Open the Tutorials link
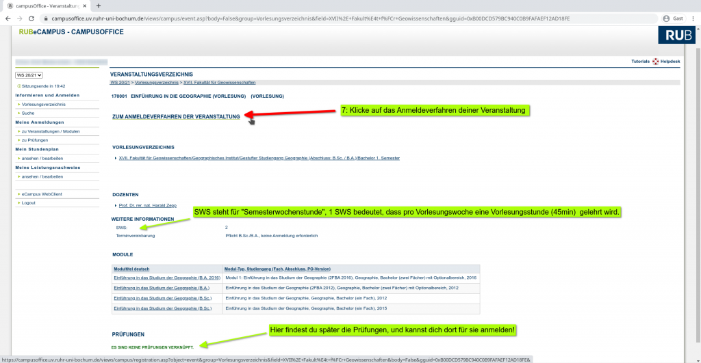Screen dimensions: 701x363 [x=640, y=62]
